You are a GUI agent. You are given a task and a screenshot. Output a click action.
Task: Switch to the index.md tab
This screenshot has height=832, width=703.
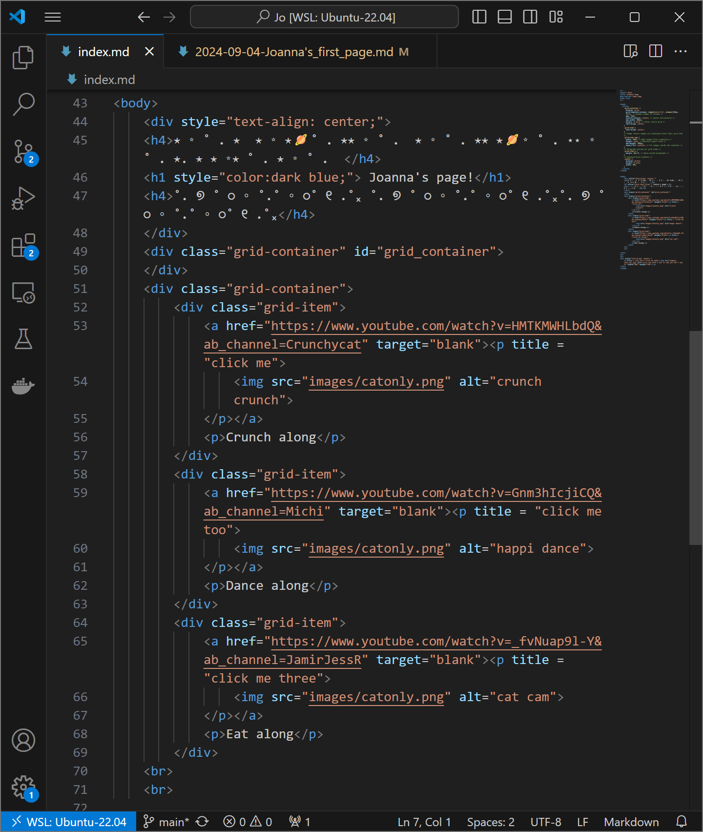point(103,52)
